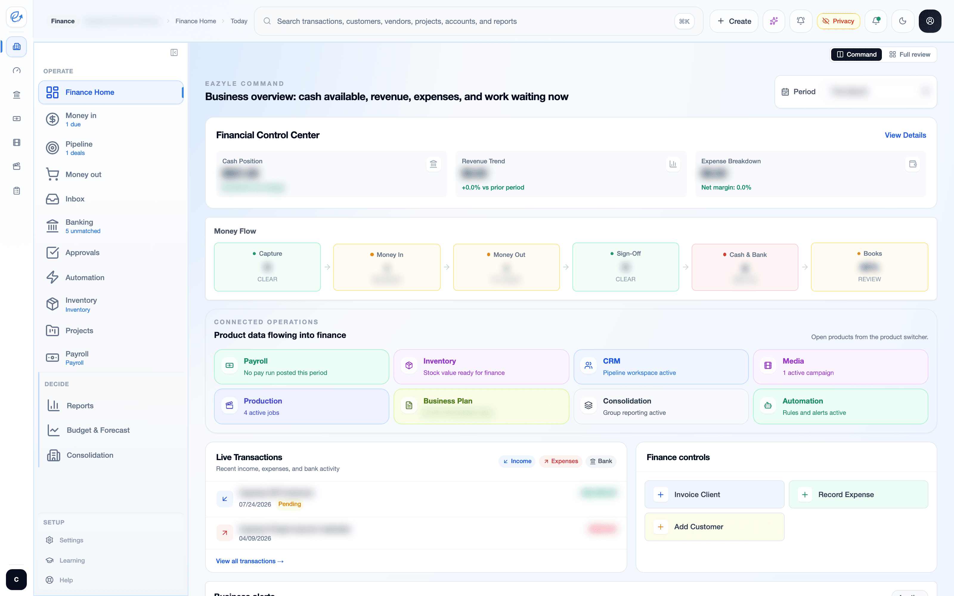Image resolution: width=954 pixels, height=596 pixels.
Task: Click Invoice Client button
Action: click(714, 495)
